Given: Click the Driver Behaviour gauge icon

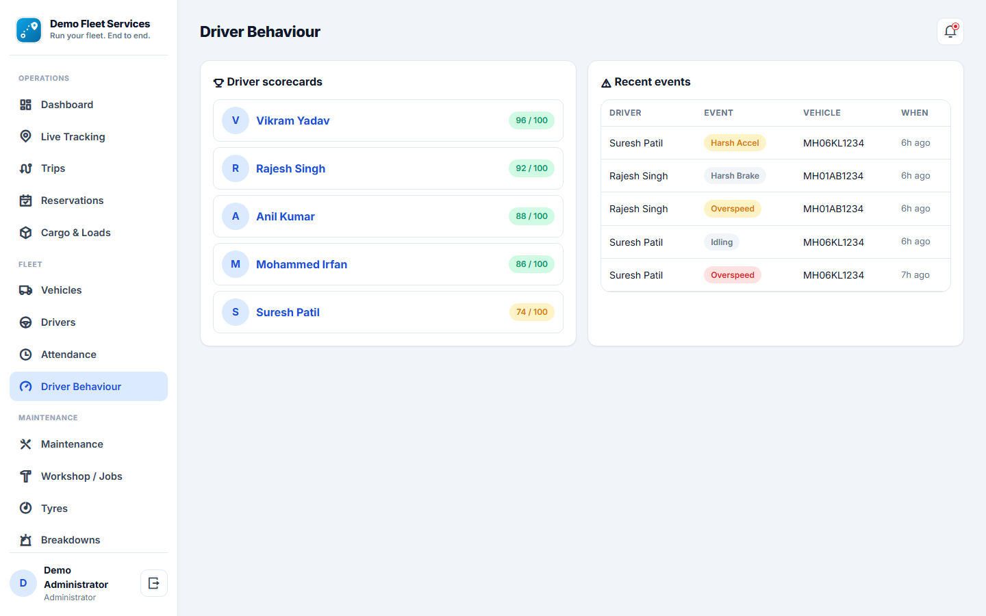Looking at the screenshot, I should pyautogui.click(x=26, y=387).
